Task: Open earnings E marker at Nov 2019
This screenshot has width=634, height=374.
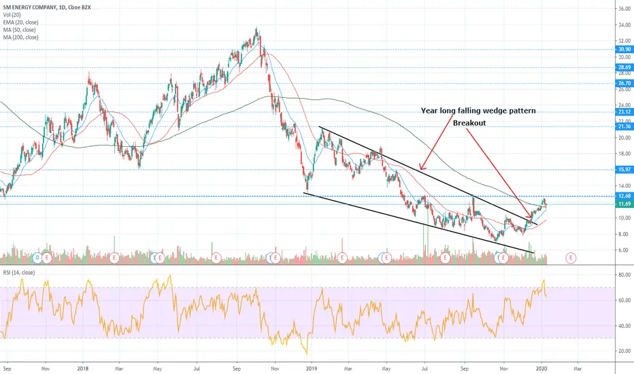Action: 503,257
